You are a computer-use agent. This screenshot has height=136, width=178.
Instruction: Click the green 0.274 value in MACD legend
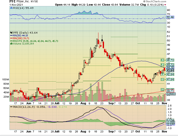63,107
